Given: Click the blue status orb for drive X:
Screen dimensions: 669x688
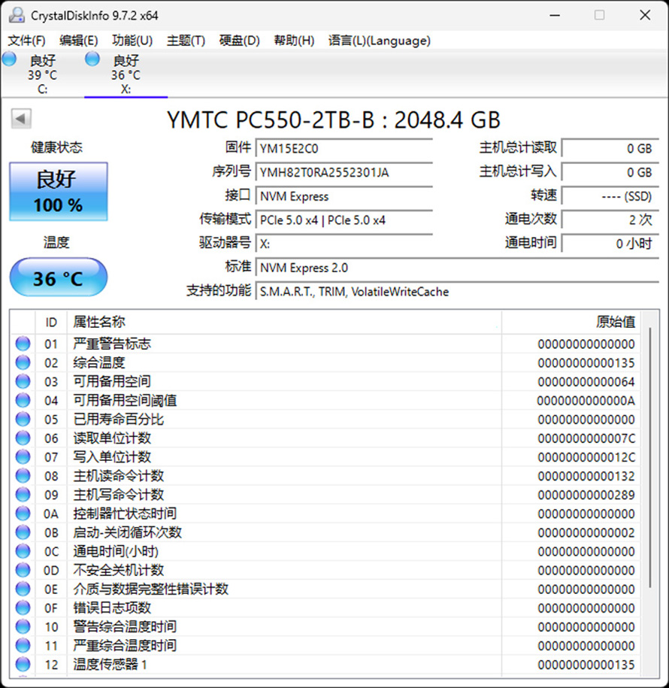Looking at the screenshot, I should (x=92, y=59).
